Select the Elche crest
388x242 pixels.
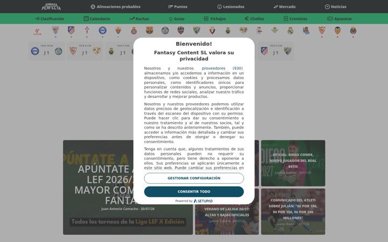pyautogui.click(x=118, y=30)
